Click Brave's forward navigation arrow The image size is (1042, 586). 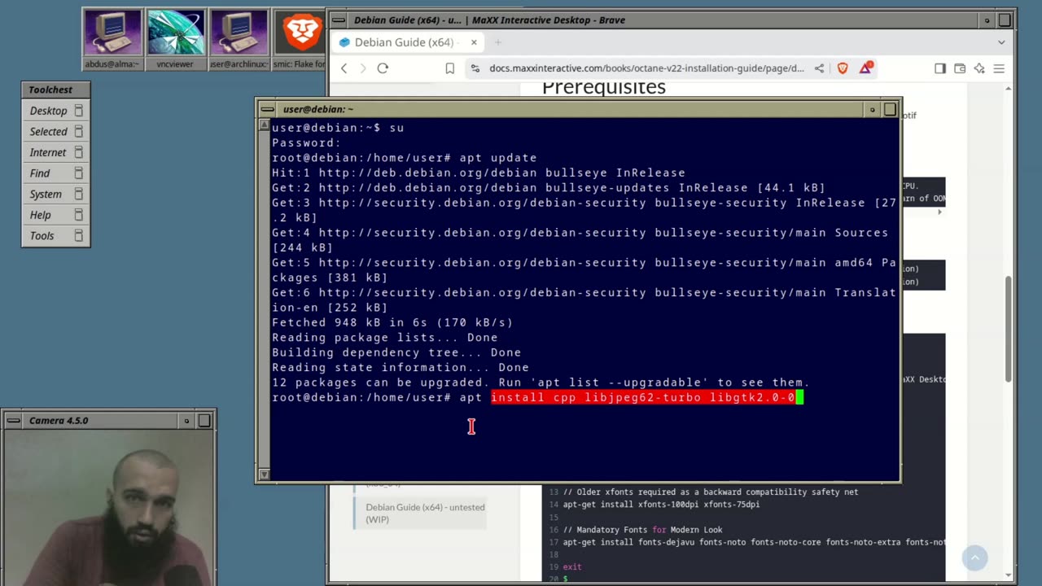click(x=363, y=68)
